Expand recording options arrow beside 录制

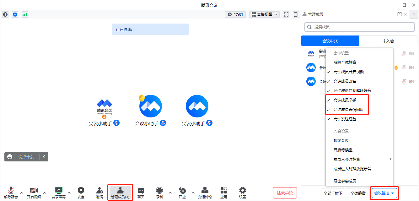click(170, 193)
